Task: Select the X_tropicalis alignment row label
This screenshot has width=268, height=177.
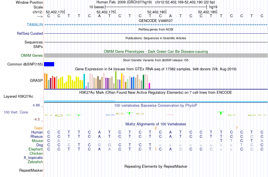Action: tap(33, 158)
